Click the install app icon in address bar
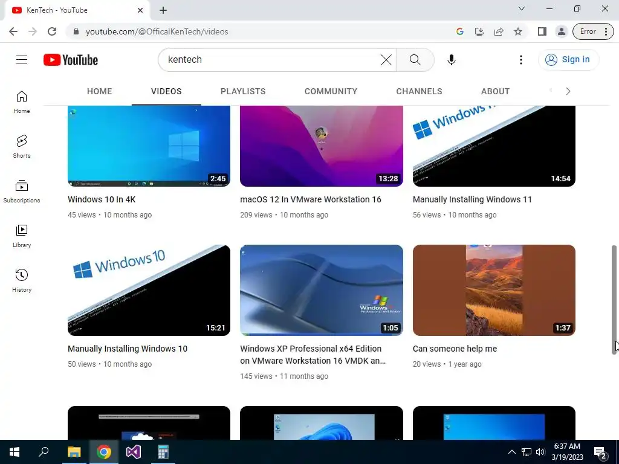Screen dimensions: 619x464 (479, 31)
